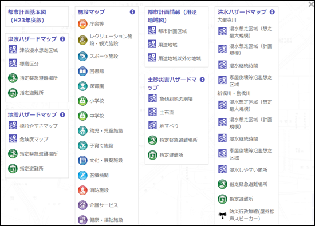The width and height of the screenshot is (315, 226).
Task: Open info icon beside 施設マップ
Action: click(132, 12)
